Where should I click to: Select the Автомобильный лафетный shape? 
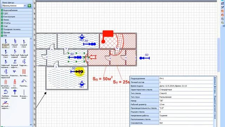(x=6, y=105)
